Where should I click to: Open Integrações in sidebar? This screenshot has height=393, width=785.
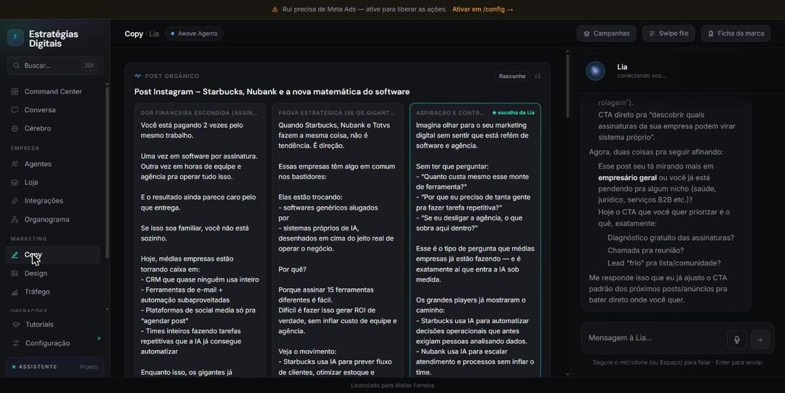53,200
